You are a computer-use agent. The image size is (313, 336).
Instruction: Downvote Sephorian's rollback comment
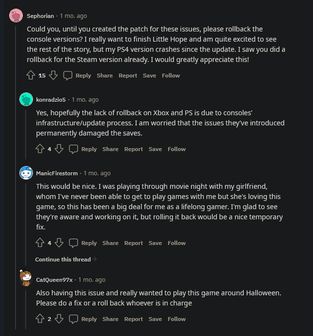pyautogui.click(x=53, y=75)
